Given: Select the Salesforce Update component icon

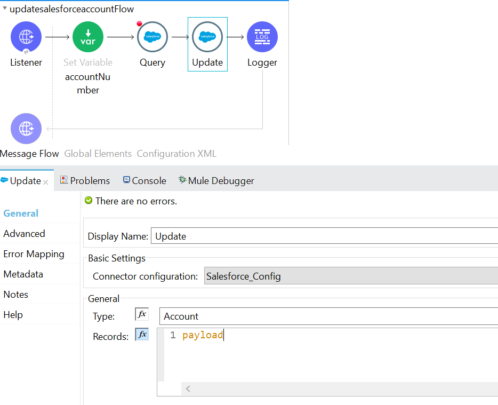Looking at the screenshot, I should pos(207,37).
